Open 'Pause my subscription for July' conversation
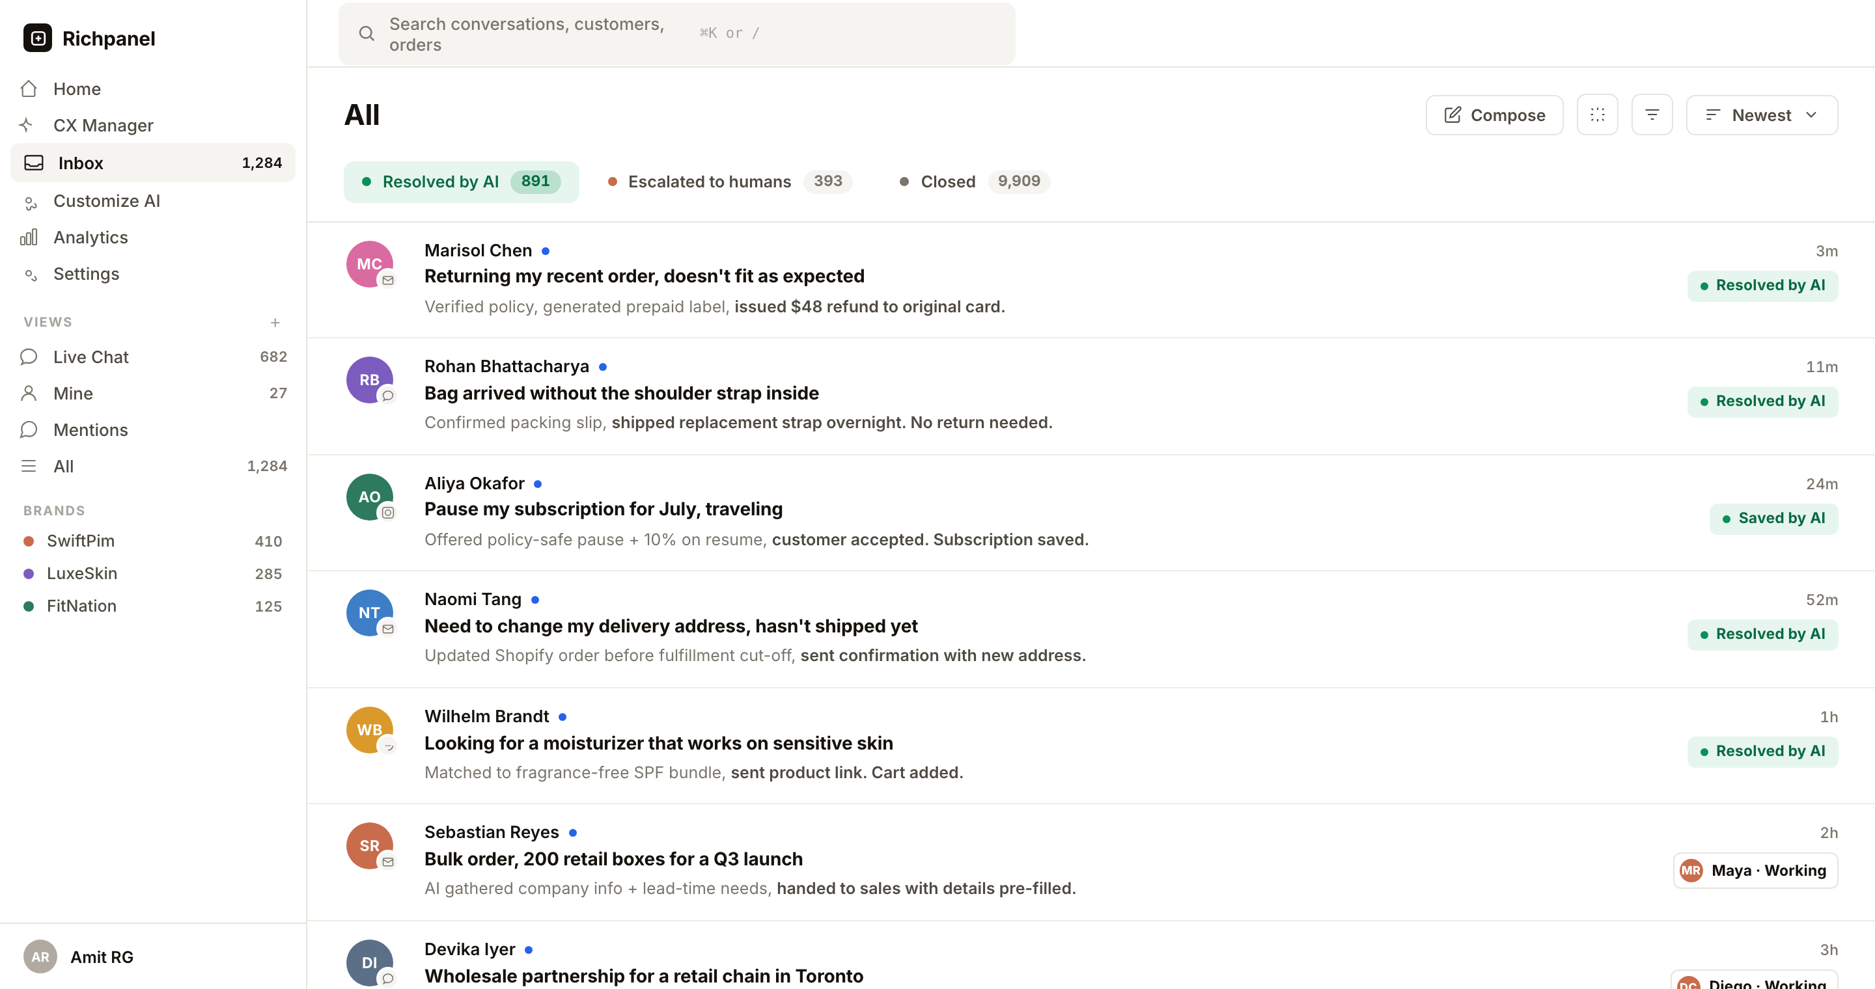The width and height of the screenshot is (1875, 989). pyautogui.click(x=604, y=509)
